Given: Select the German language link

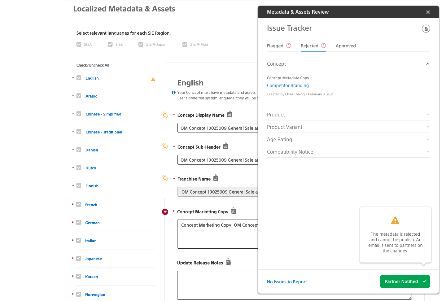Looking at the screenshot, I should point(92,223).
